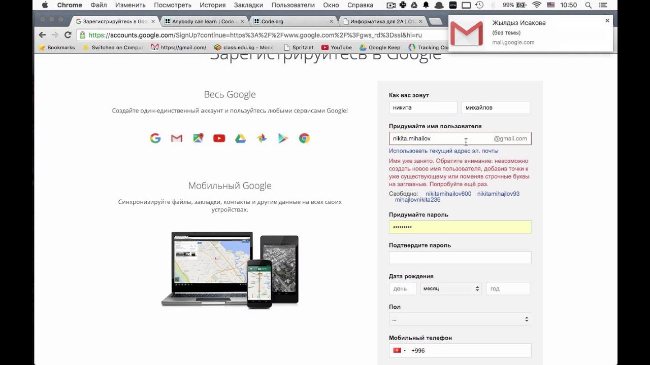The width and height of the screenshot is (650, 365).
Task: Open the Посмотреть menu
Action: click(x=173, y=5)
